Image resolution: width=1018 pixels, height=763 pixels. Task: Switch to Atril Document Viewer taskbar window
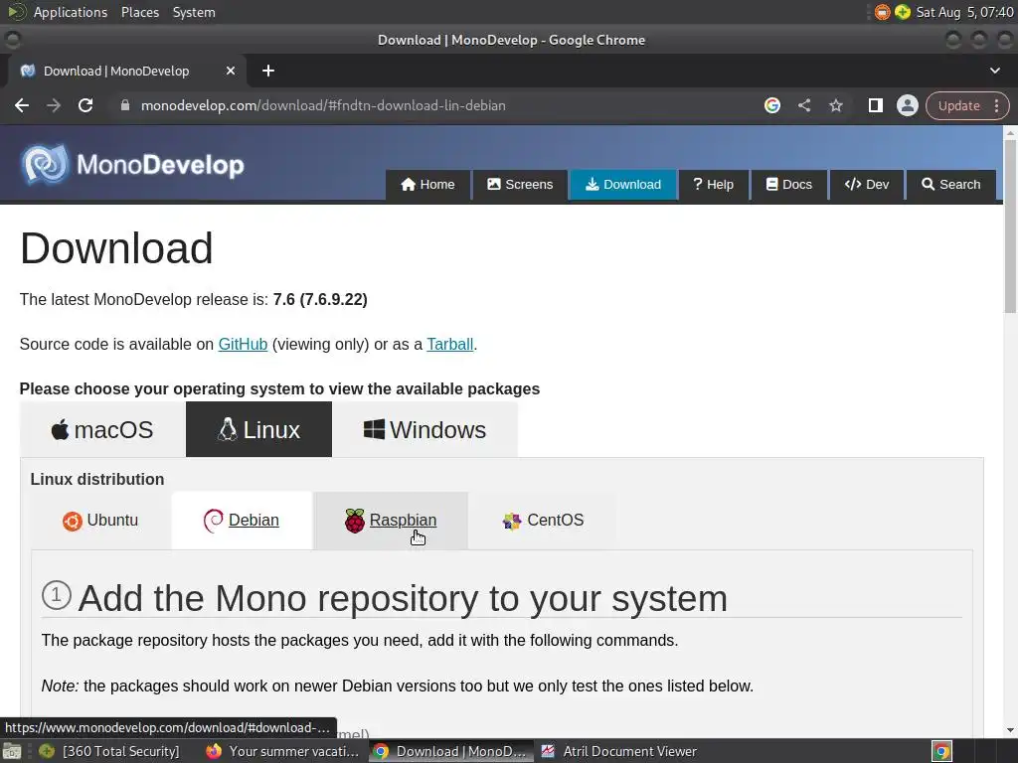click(x=618, y=751)
